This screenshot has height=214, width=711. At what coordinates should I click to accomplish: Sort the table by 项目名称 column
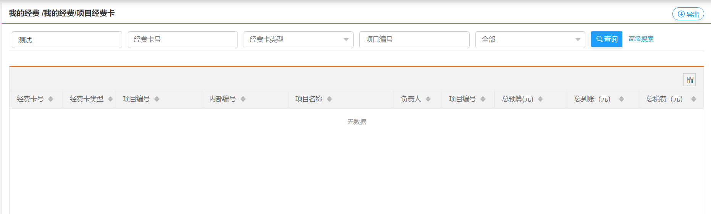coord(329,99)
